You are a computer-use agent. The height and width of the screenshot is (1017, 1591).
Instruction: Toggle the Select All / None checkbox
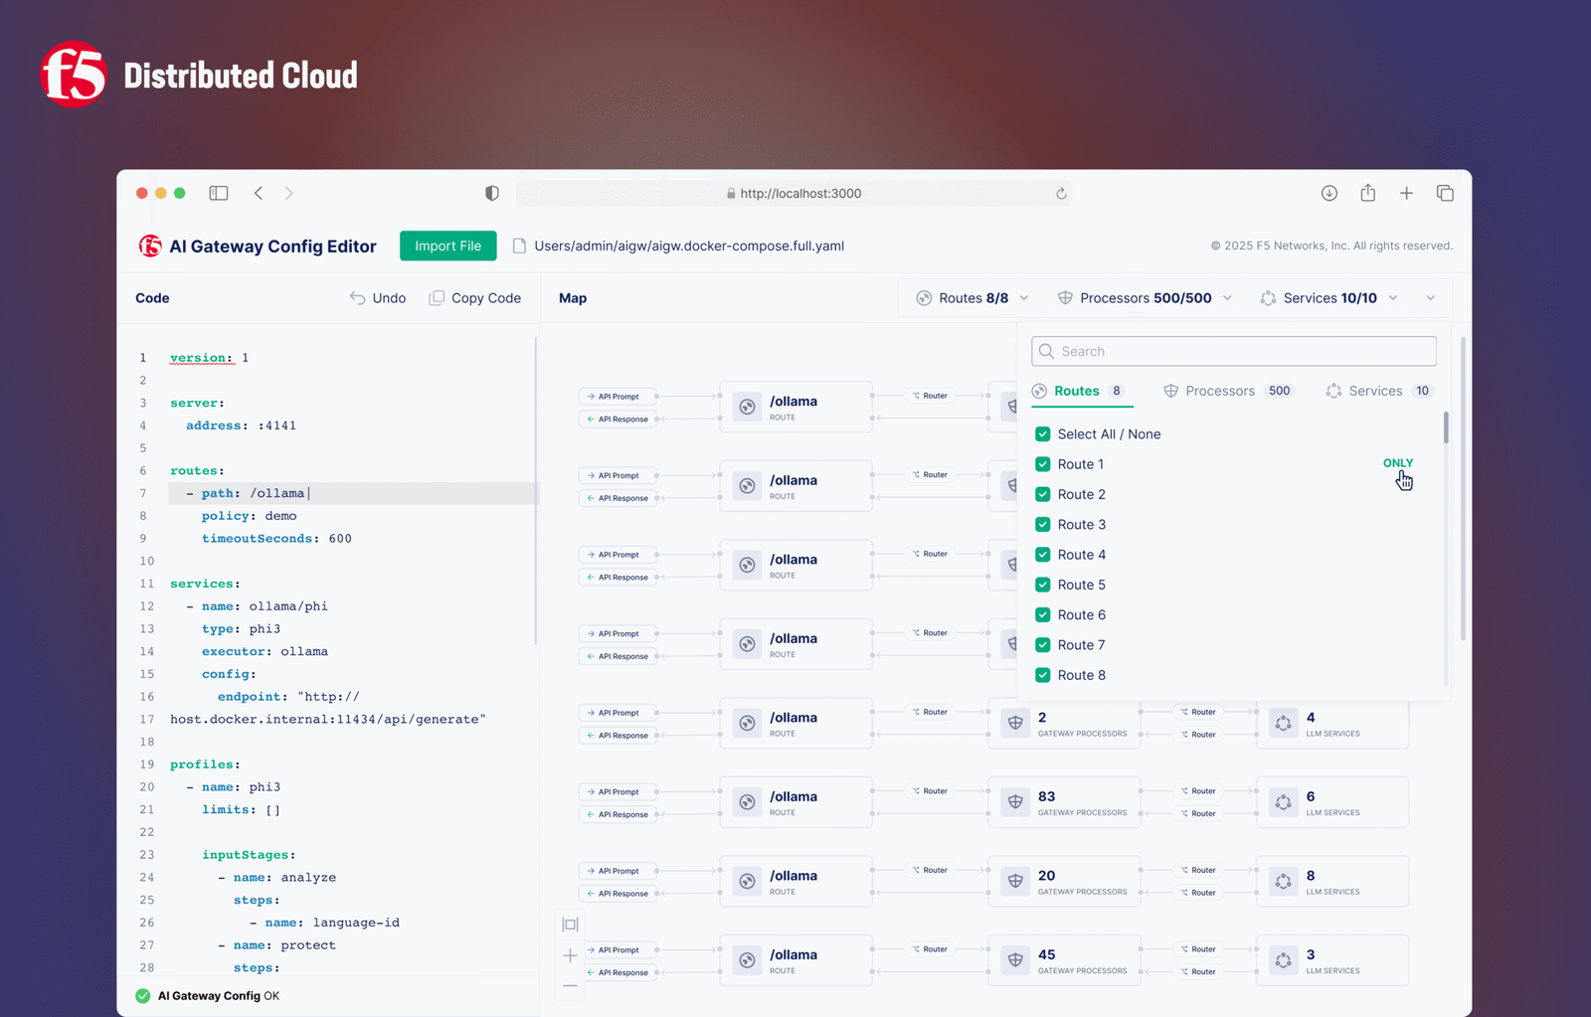tap(1042, 434)
